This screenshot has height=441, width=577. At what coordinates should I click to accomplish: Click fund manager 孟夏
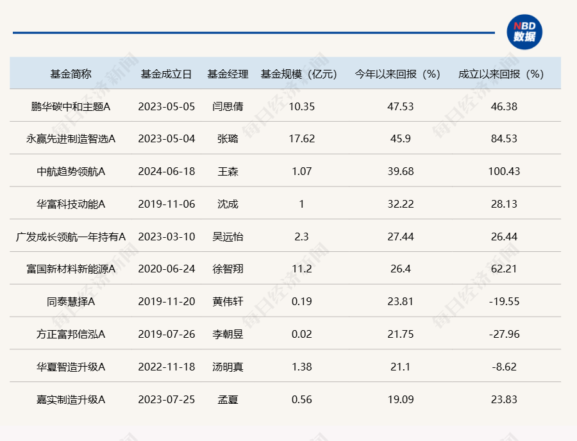228,399
